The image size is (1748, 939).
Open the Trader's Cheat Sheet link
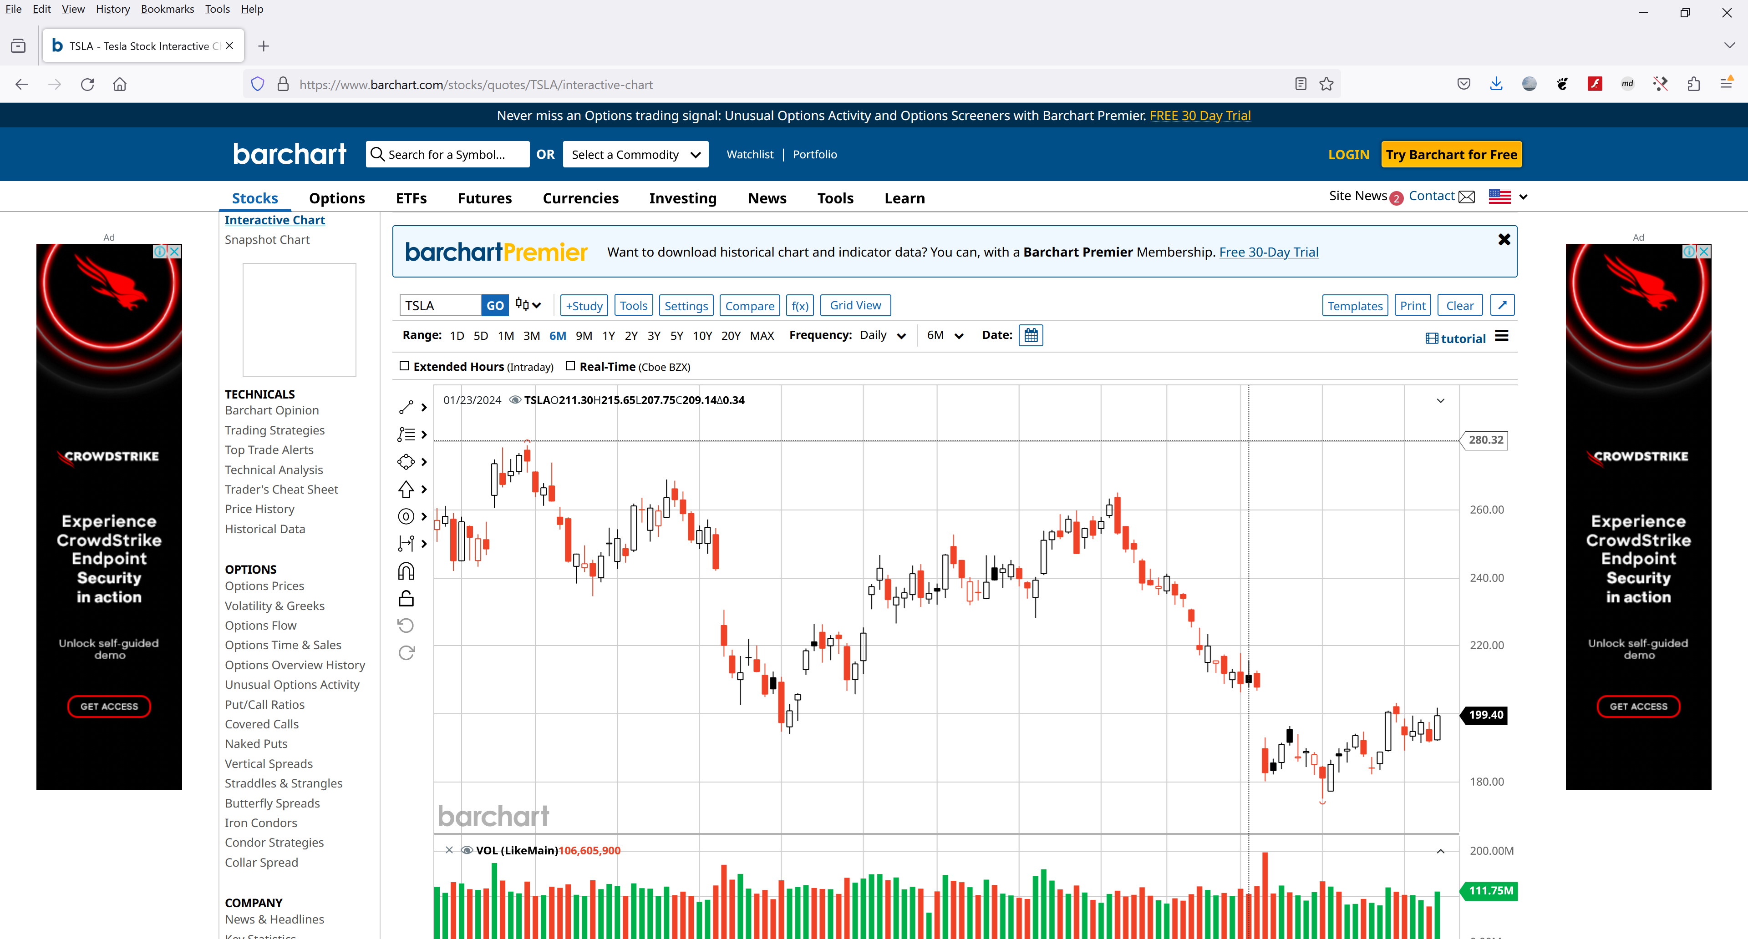281,490
